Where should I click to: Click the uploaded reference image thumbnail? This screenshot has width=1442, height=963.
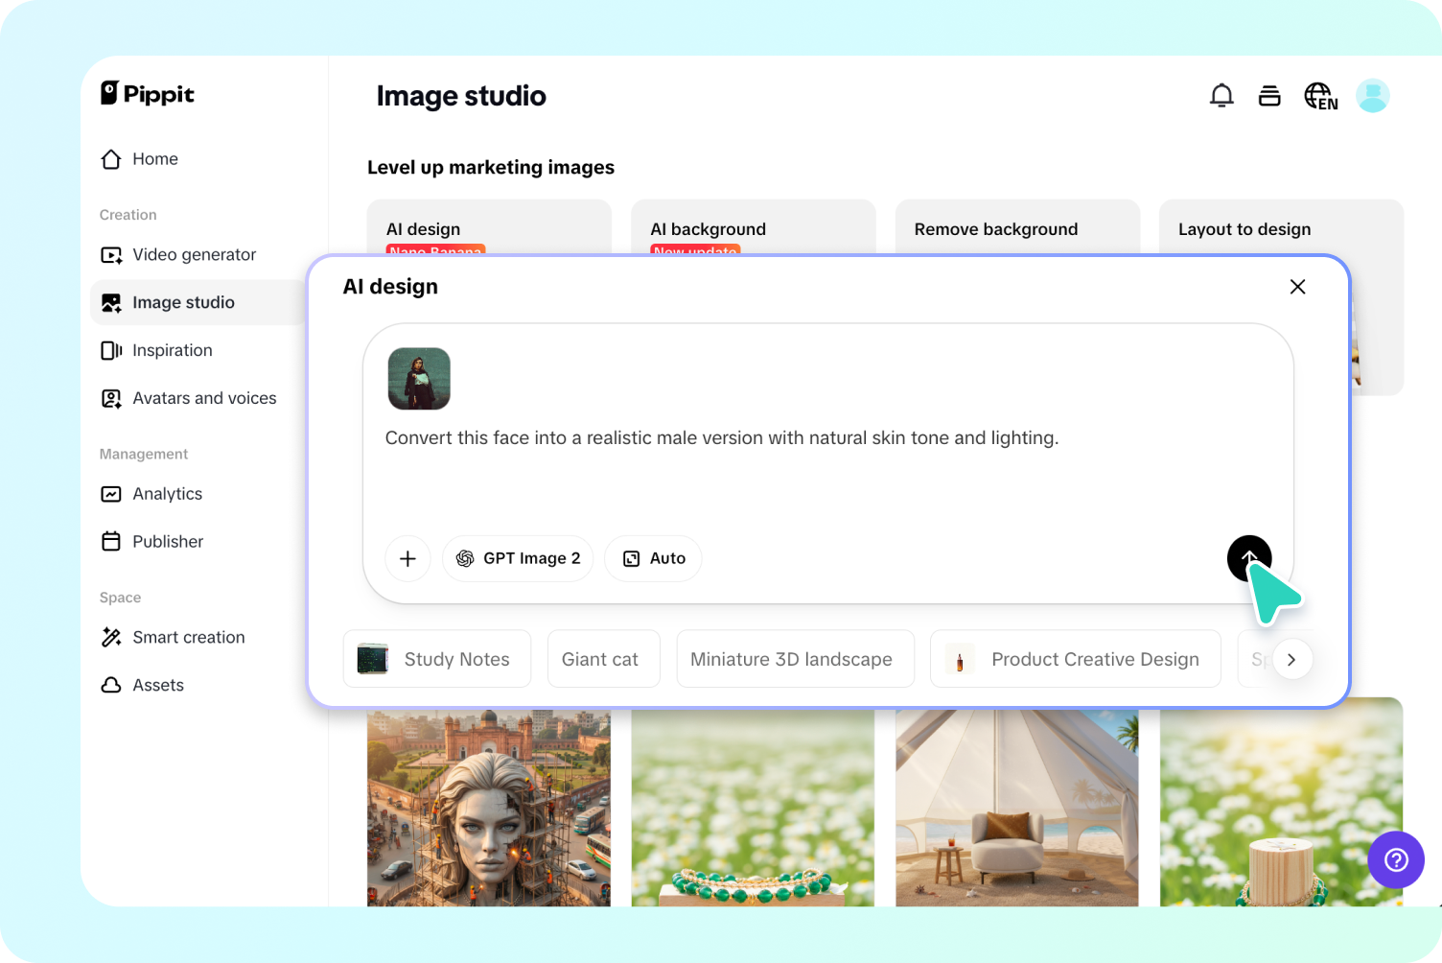pos(419,379)
